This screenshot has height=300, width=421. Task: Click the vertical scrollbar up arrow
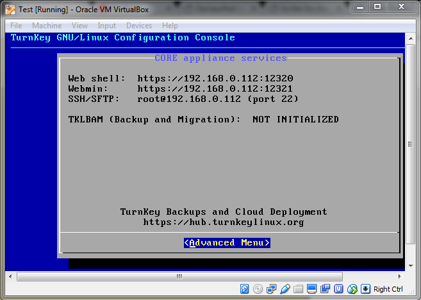[409, 37]
